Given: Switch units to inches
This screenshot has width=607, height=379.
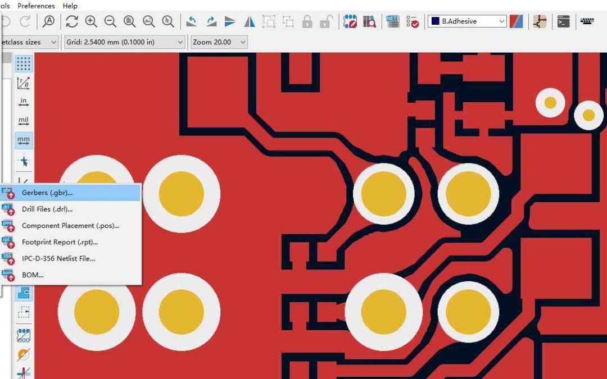Looking at the screenshot, I should 24,102.
